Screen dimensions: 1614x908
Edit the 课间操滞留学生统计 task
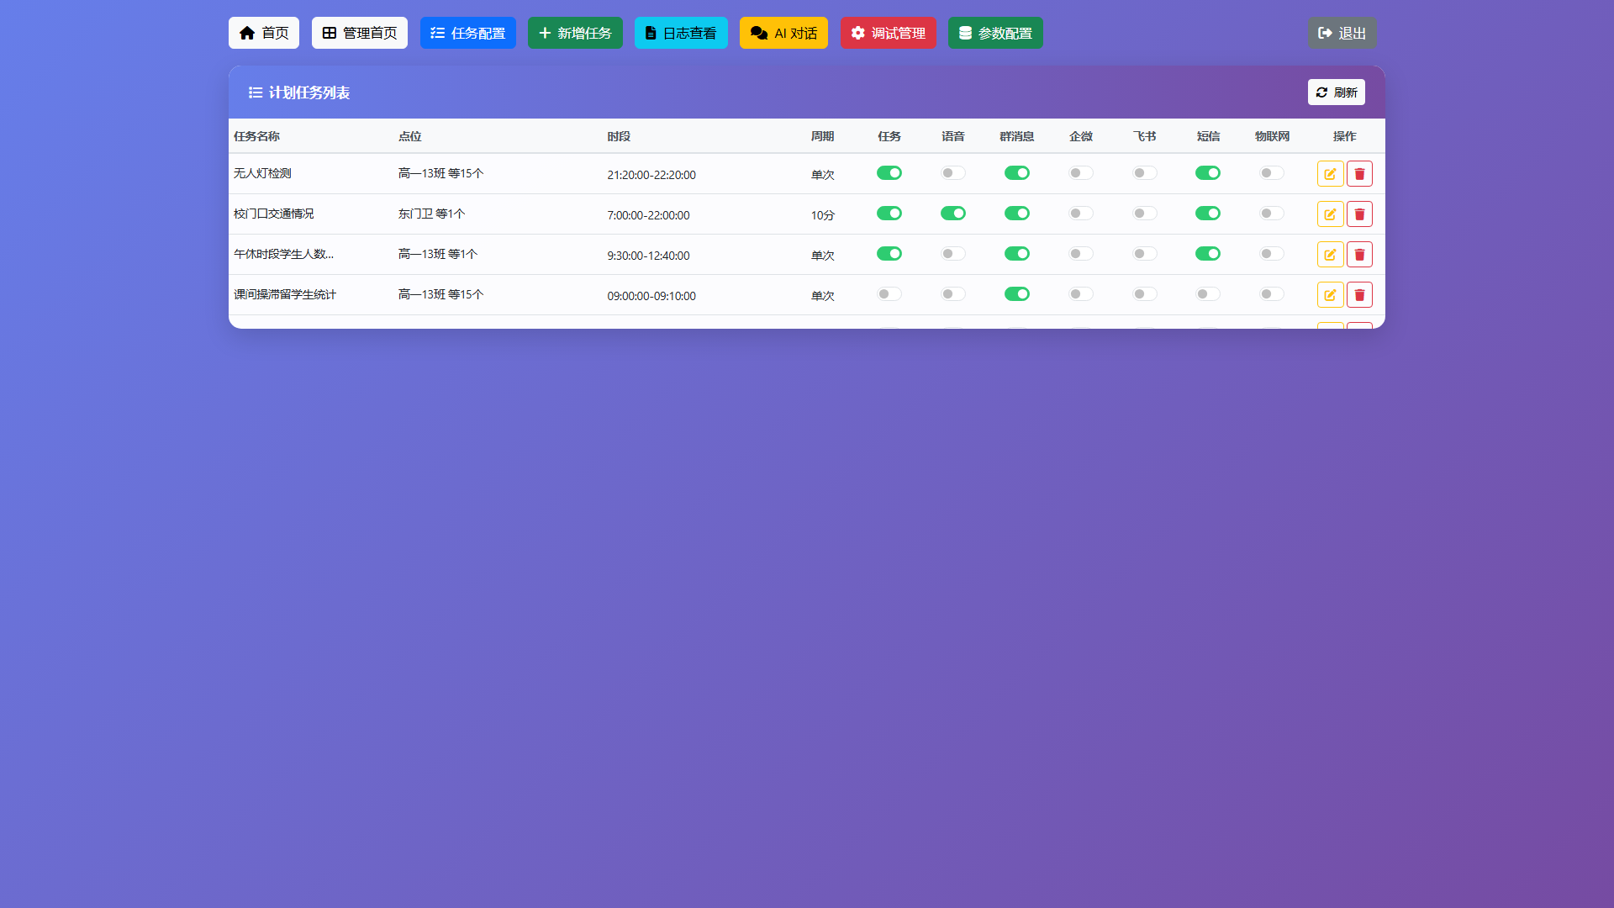[1330, 295]
